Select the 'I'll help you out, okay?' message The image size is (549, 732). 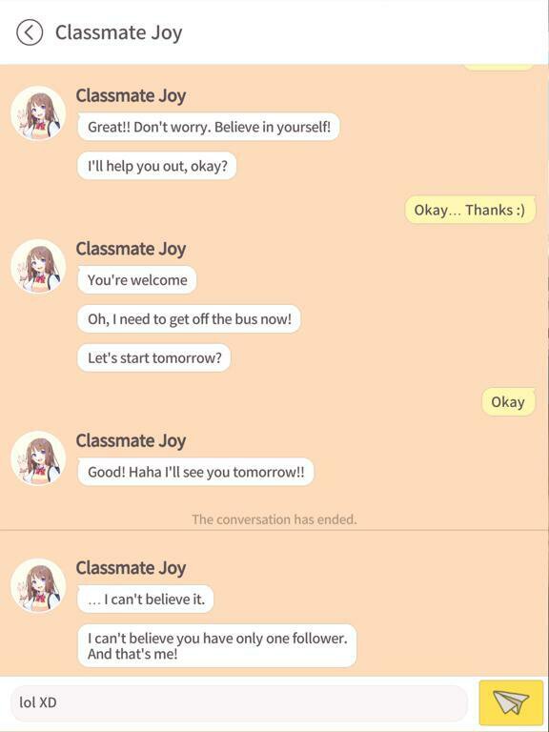click(157, 166)
